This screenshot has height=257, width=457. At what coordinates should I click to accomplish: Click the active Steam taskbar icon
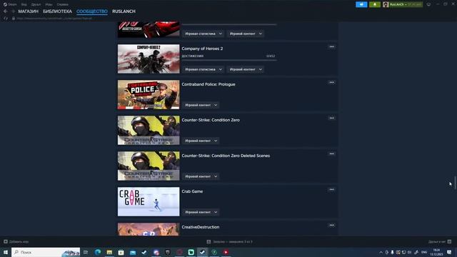pos(203,252)
